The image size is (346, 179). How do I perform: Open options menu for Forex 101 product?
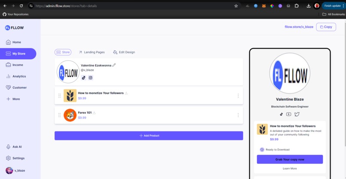pos(238,115)
